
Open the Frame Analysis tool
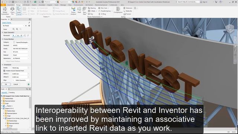[73, 11]
